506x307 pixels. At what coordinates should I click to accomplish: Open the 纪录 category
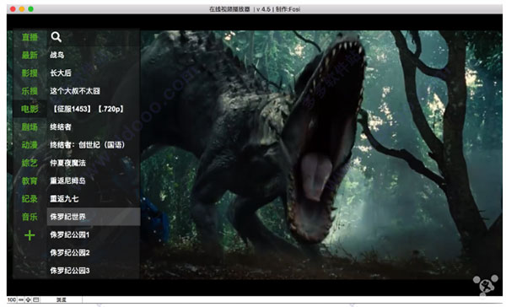[30, 199]
